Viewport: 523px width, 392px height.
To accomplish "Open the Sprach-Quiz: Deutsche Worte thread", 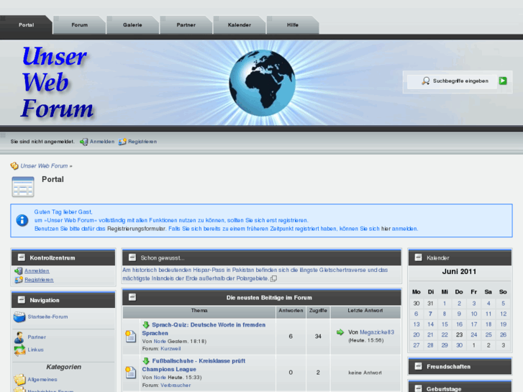I will [x=204, y=329].
